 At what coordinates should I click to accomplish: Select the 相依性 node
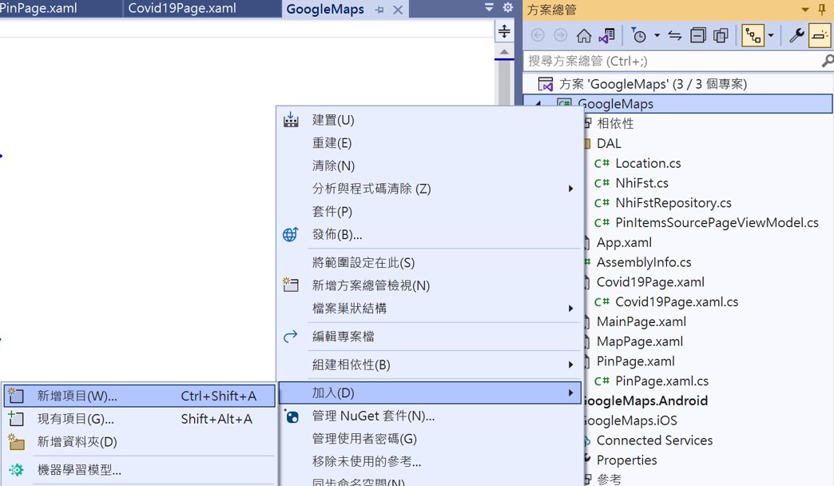pos(615,123)
